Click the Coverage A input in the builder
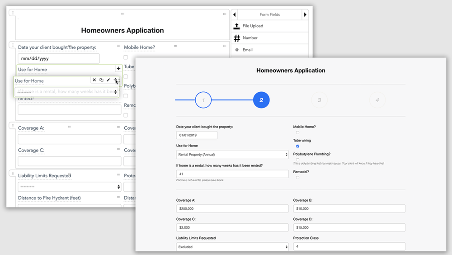Image resolution: width=452 pixels, height=255 pixels. tap(70, 139)
